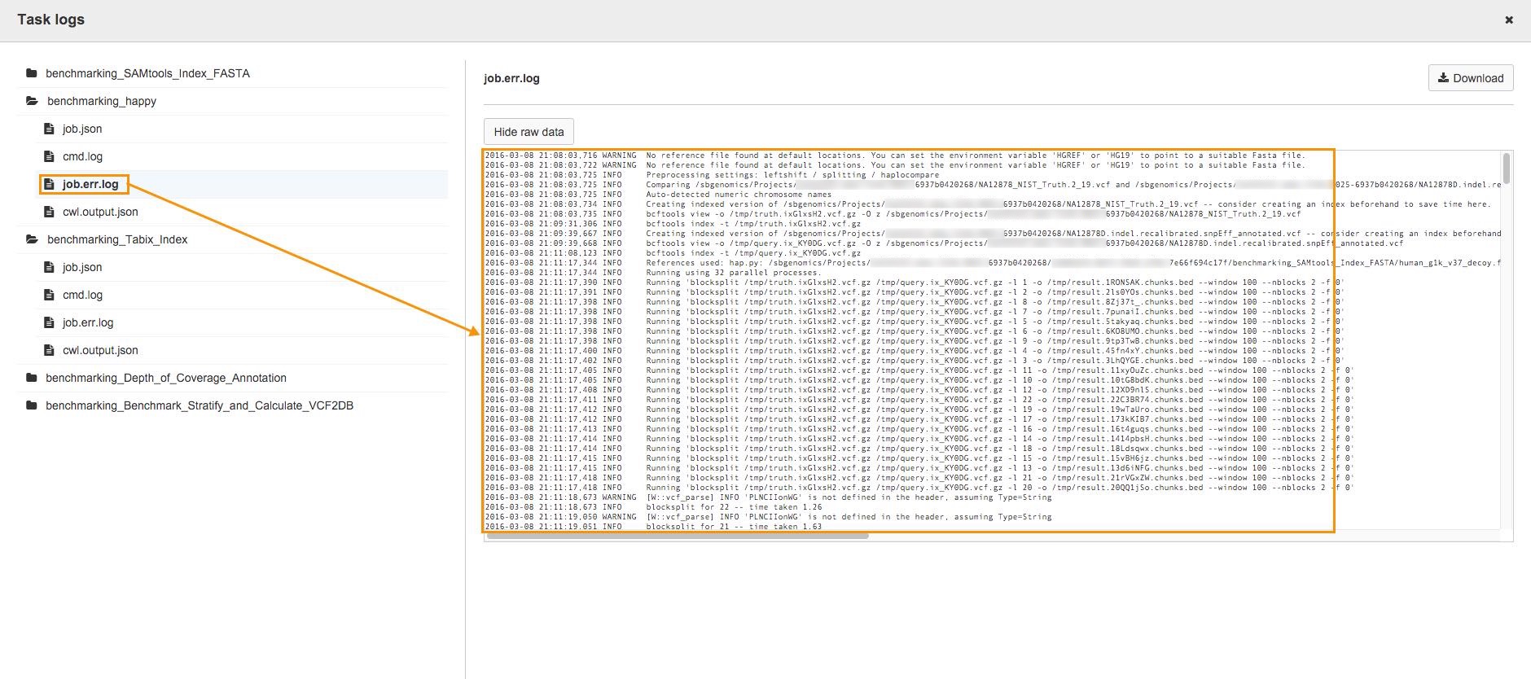Open job.err.log under benchmarking_Tabix_Index
The height and width of the screenshot is (679, 1531).
(88, 322)
